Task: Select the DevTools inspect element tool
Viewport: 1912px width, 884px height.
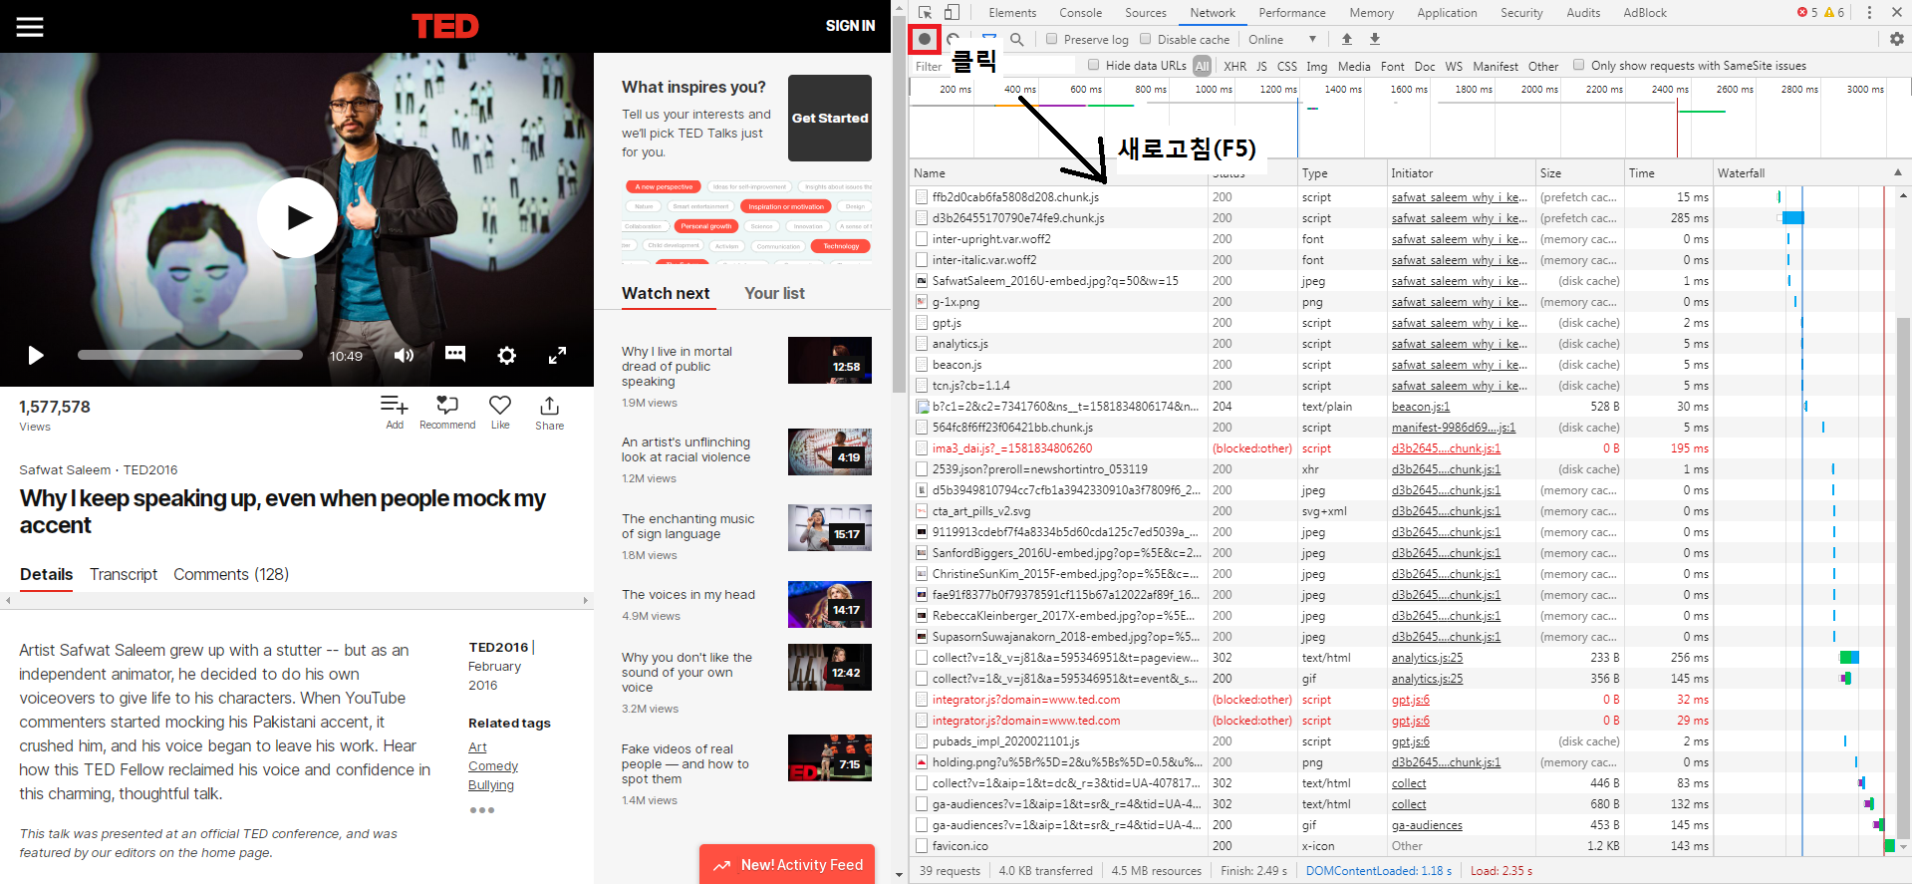Action: click(926, 13)
